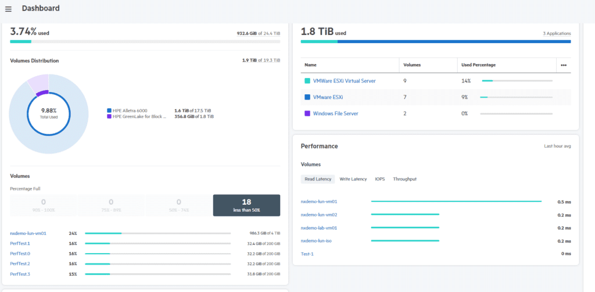Click the 14% usage bar for VMWare ESXi Virtual Server
The height and width of the screenshot is (292, 595).
coord(516,81)
